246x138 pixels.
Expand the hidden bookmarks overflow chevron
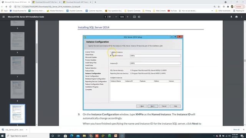(x=212, y=11)
